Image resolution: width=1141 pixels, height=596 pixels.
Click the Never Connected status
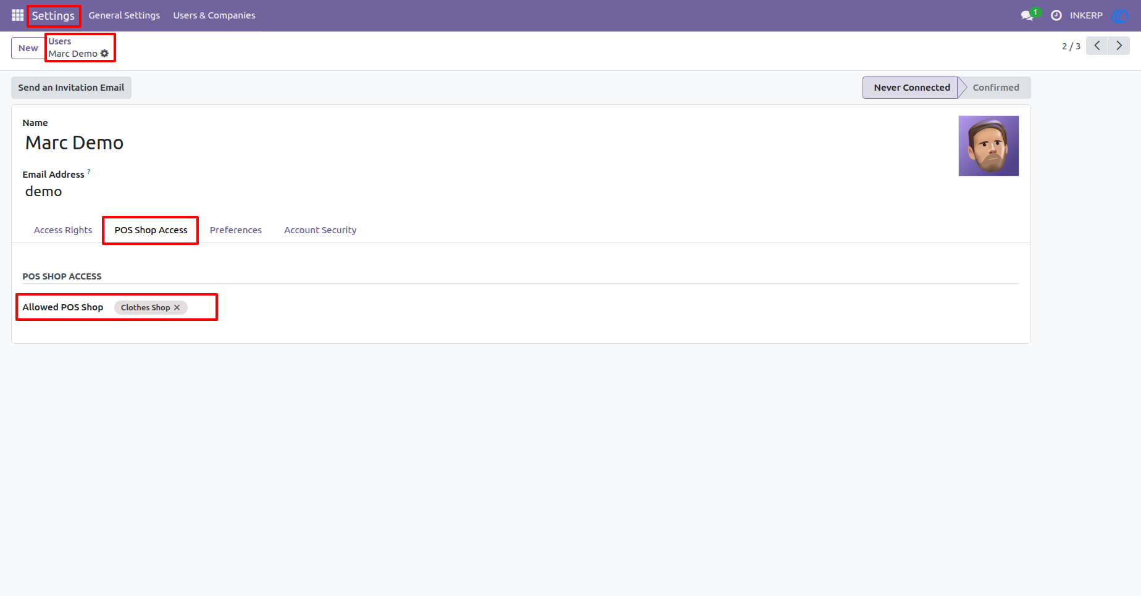point(911,88)
